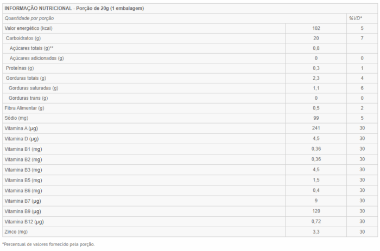The width and height of the screenshot is (380, 251).
Task: Select the Valor energético (kcal) row label
Action: point(28,28)
